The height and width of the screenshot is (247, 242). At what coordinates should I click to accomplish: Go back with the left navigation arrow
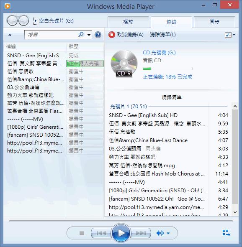12,20
